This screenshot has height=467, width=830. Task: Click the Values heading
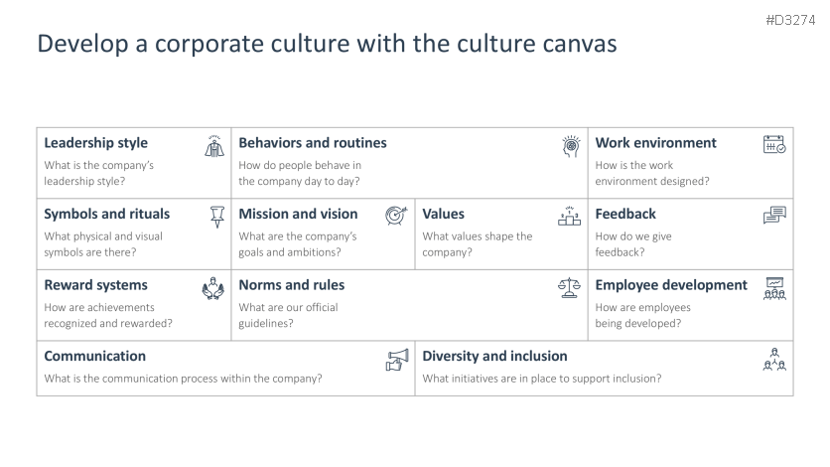443,214
